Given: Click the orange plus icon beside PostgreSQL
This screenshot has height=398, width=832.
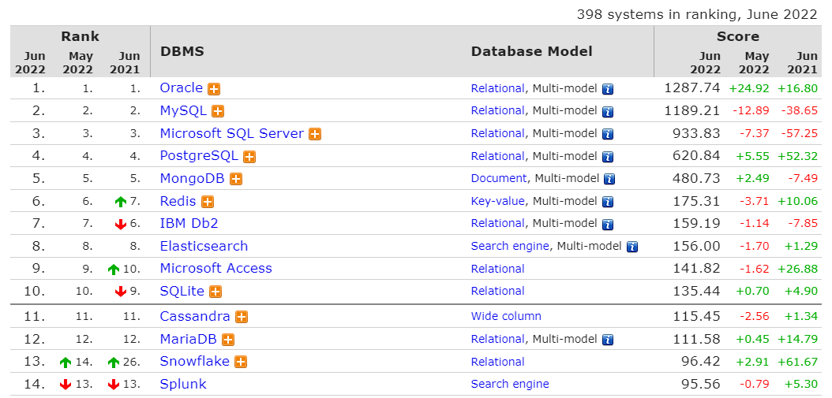Looking at the screenshot, I should click(249, 157).
